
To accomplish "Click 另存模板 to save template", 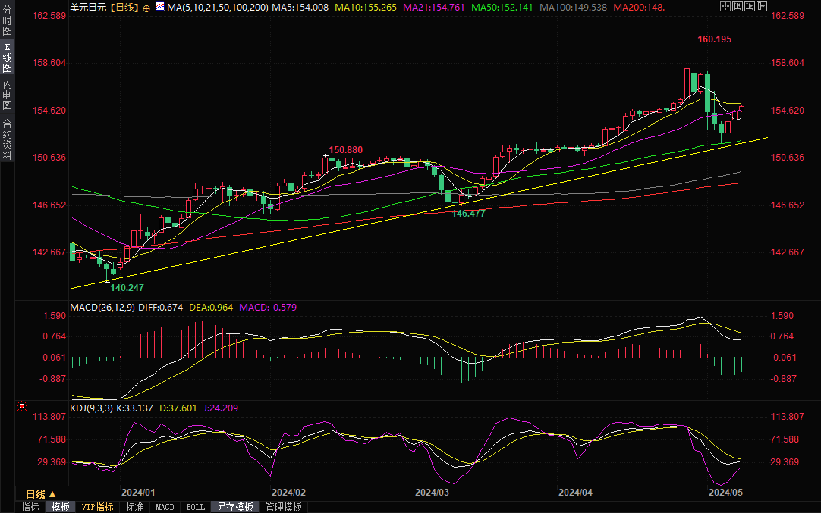I will pos(234,507).
